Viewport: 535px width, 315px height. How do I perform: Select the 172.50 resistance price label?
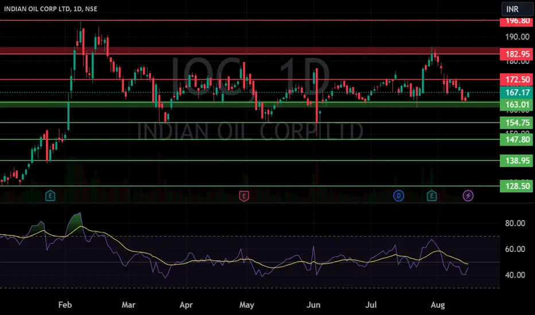[517, 80]
